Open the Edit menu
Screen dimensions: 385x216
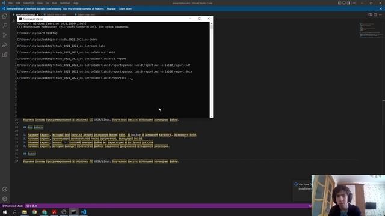point(18,3)
